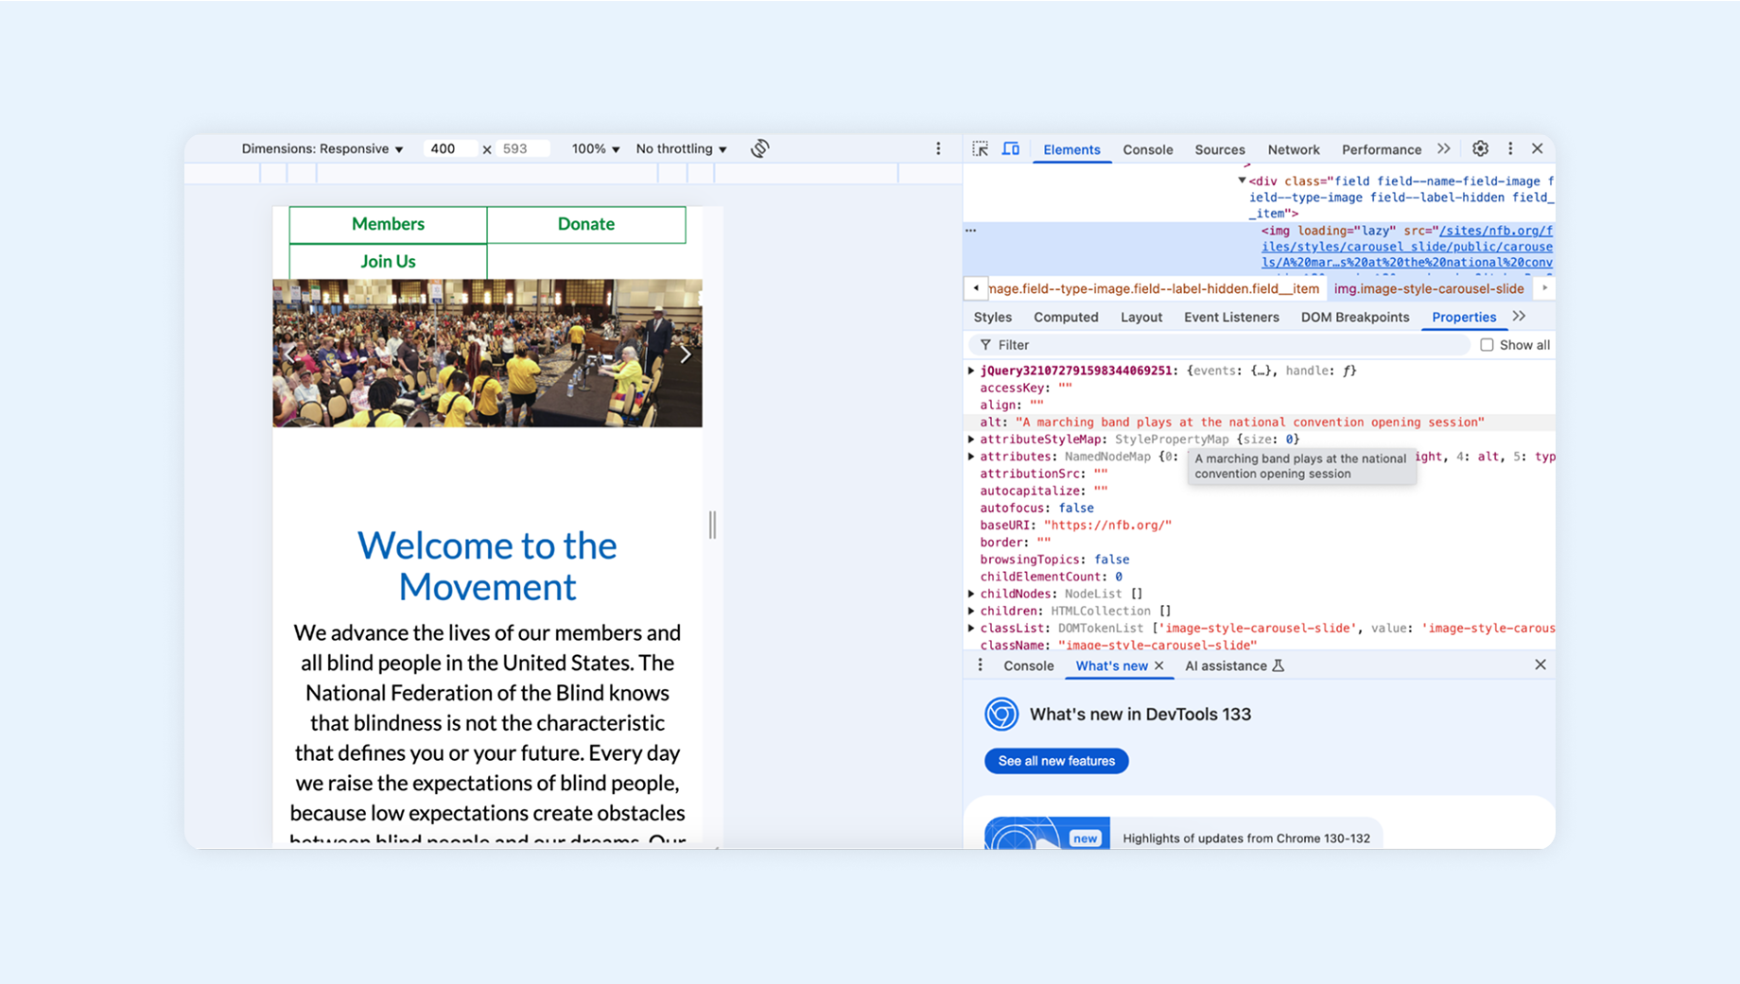Switch to the Network tab
The width and height of the screenshot is (1740, 984).
1293,149
